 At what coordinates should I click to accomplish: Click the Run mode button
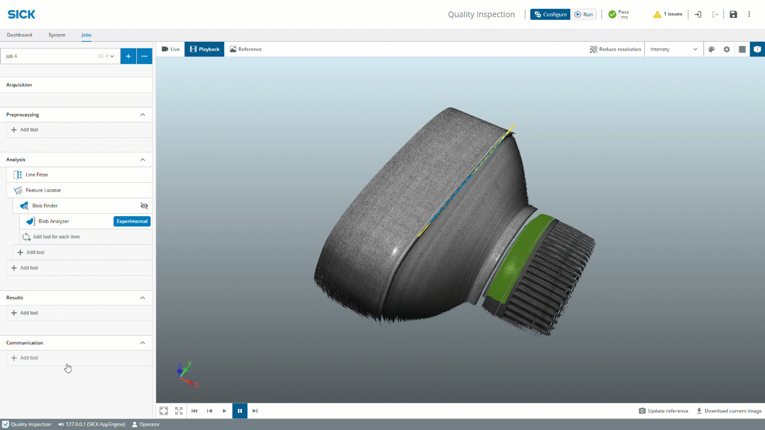[583, 14]
